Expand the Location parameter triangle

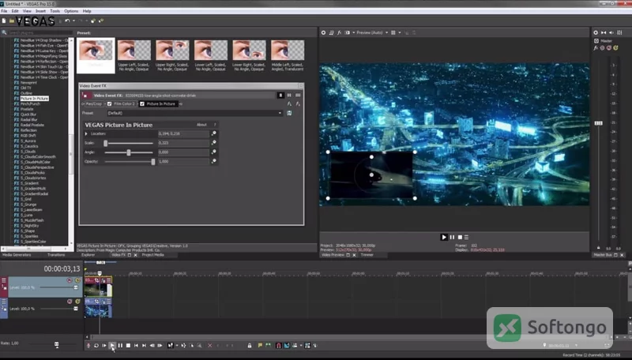point(86,133)
